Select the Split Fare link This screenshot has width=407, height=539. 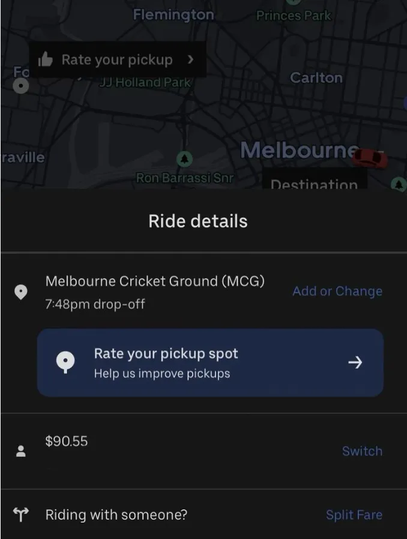pos(354,514)
